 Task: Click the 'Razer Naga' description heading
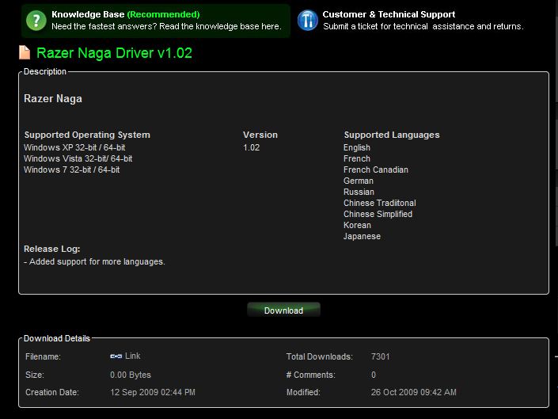pyautogui.click(x=53, y=98)
